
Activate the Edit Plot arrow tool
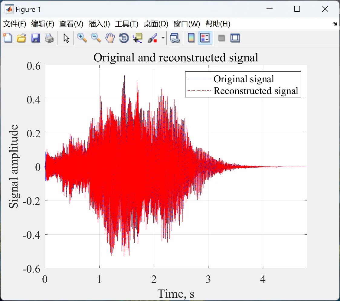(x=66, y=38)
